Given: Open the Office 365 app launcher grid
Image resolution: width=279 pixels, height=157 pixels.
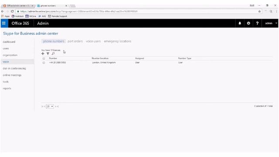Looking at the screenshot, I should [x=4, y=23].
